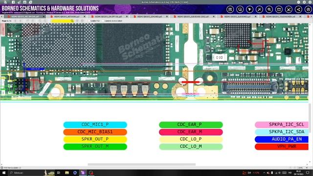The width and height of the screenshot is (313, 176).
Task: Close the REDMI TOUCHSCREEN tab
Action: (x=300, y=17)
